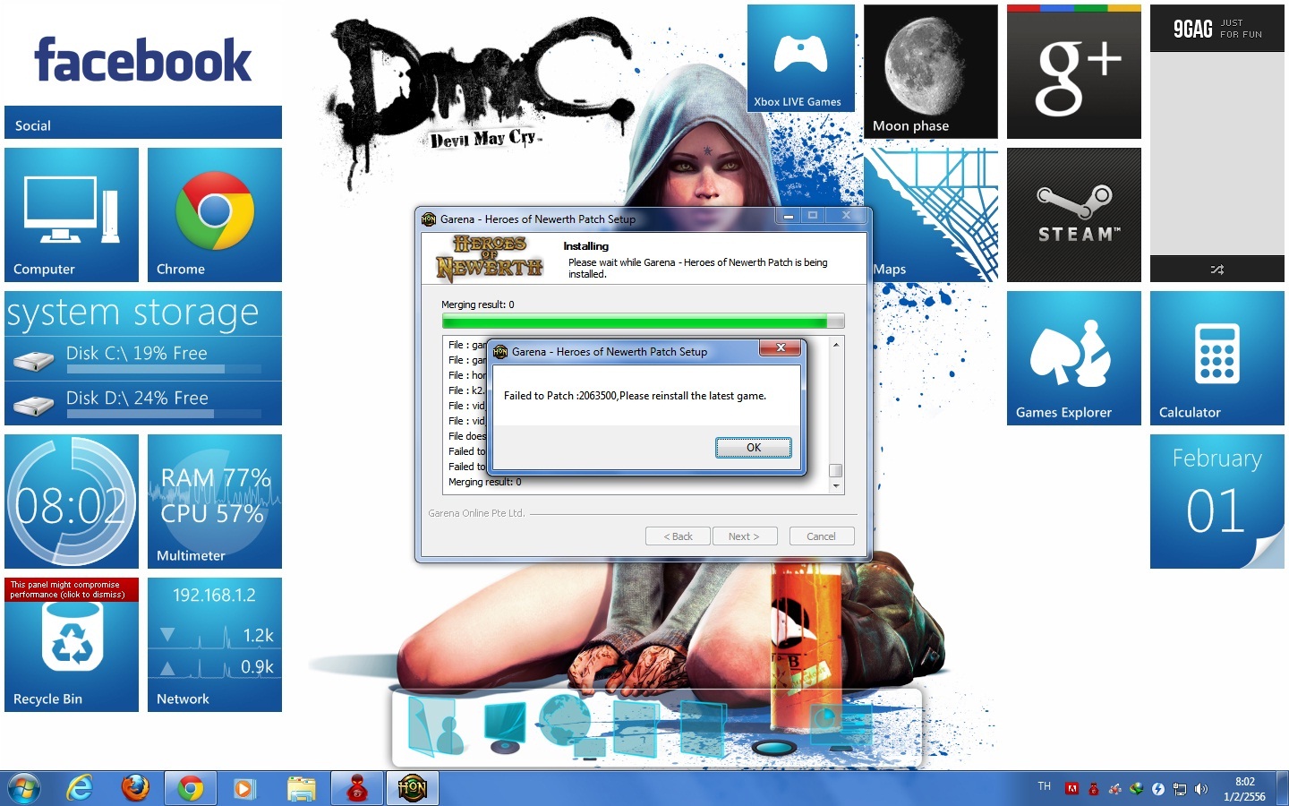
Task: Click the globe network icon in the dock
Action: pos(571,725)
